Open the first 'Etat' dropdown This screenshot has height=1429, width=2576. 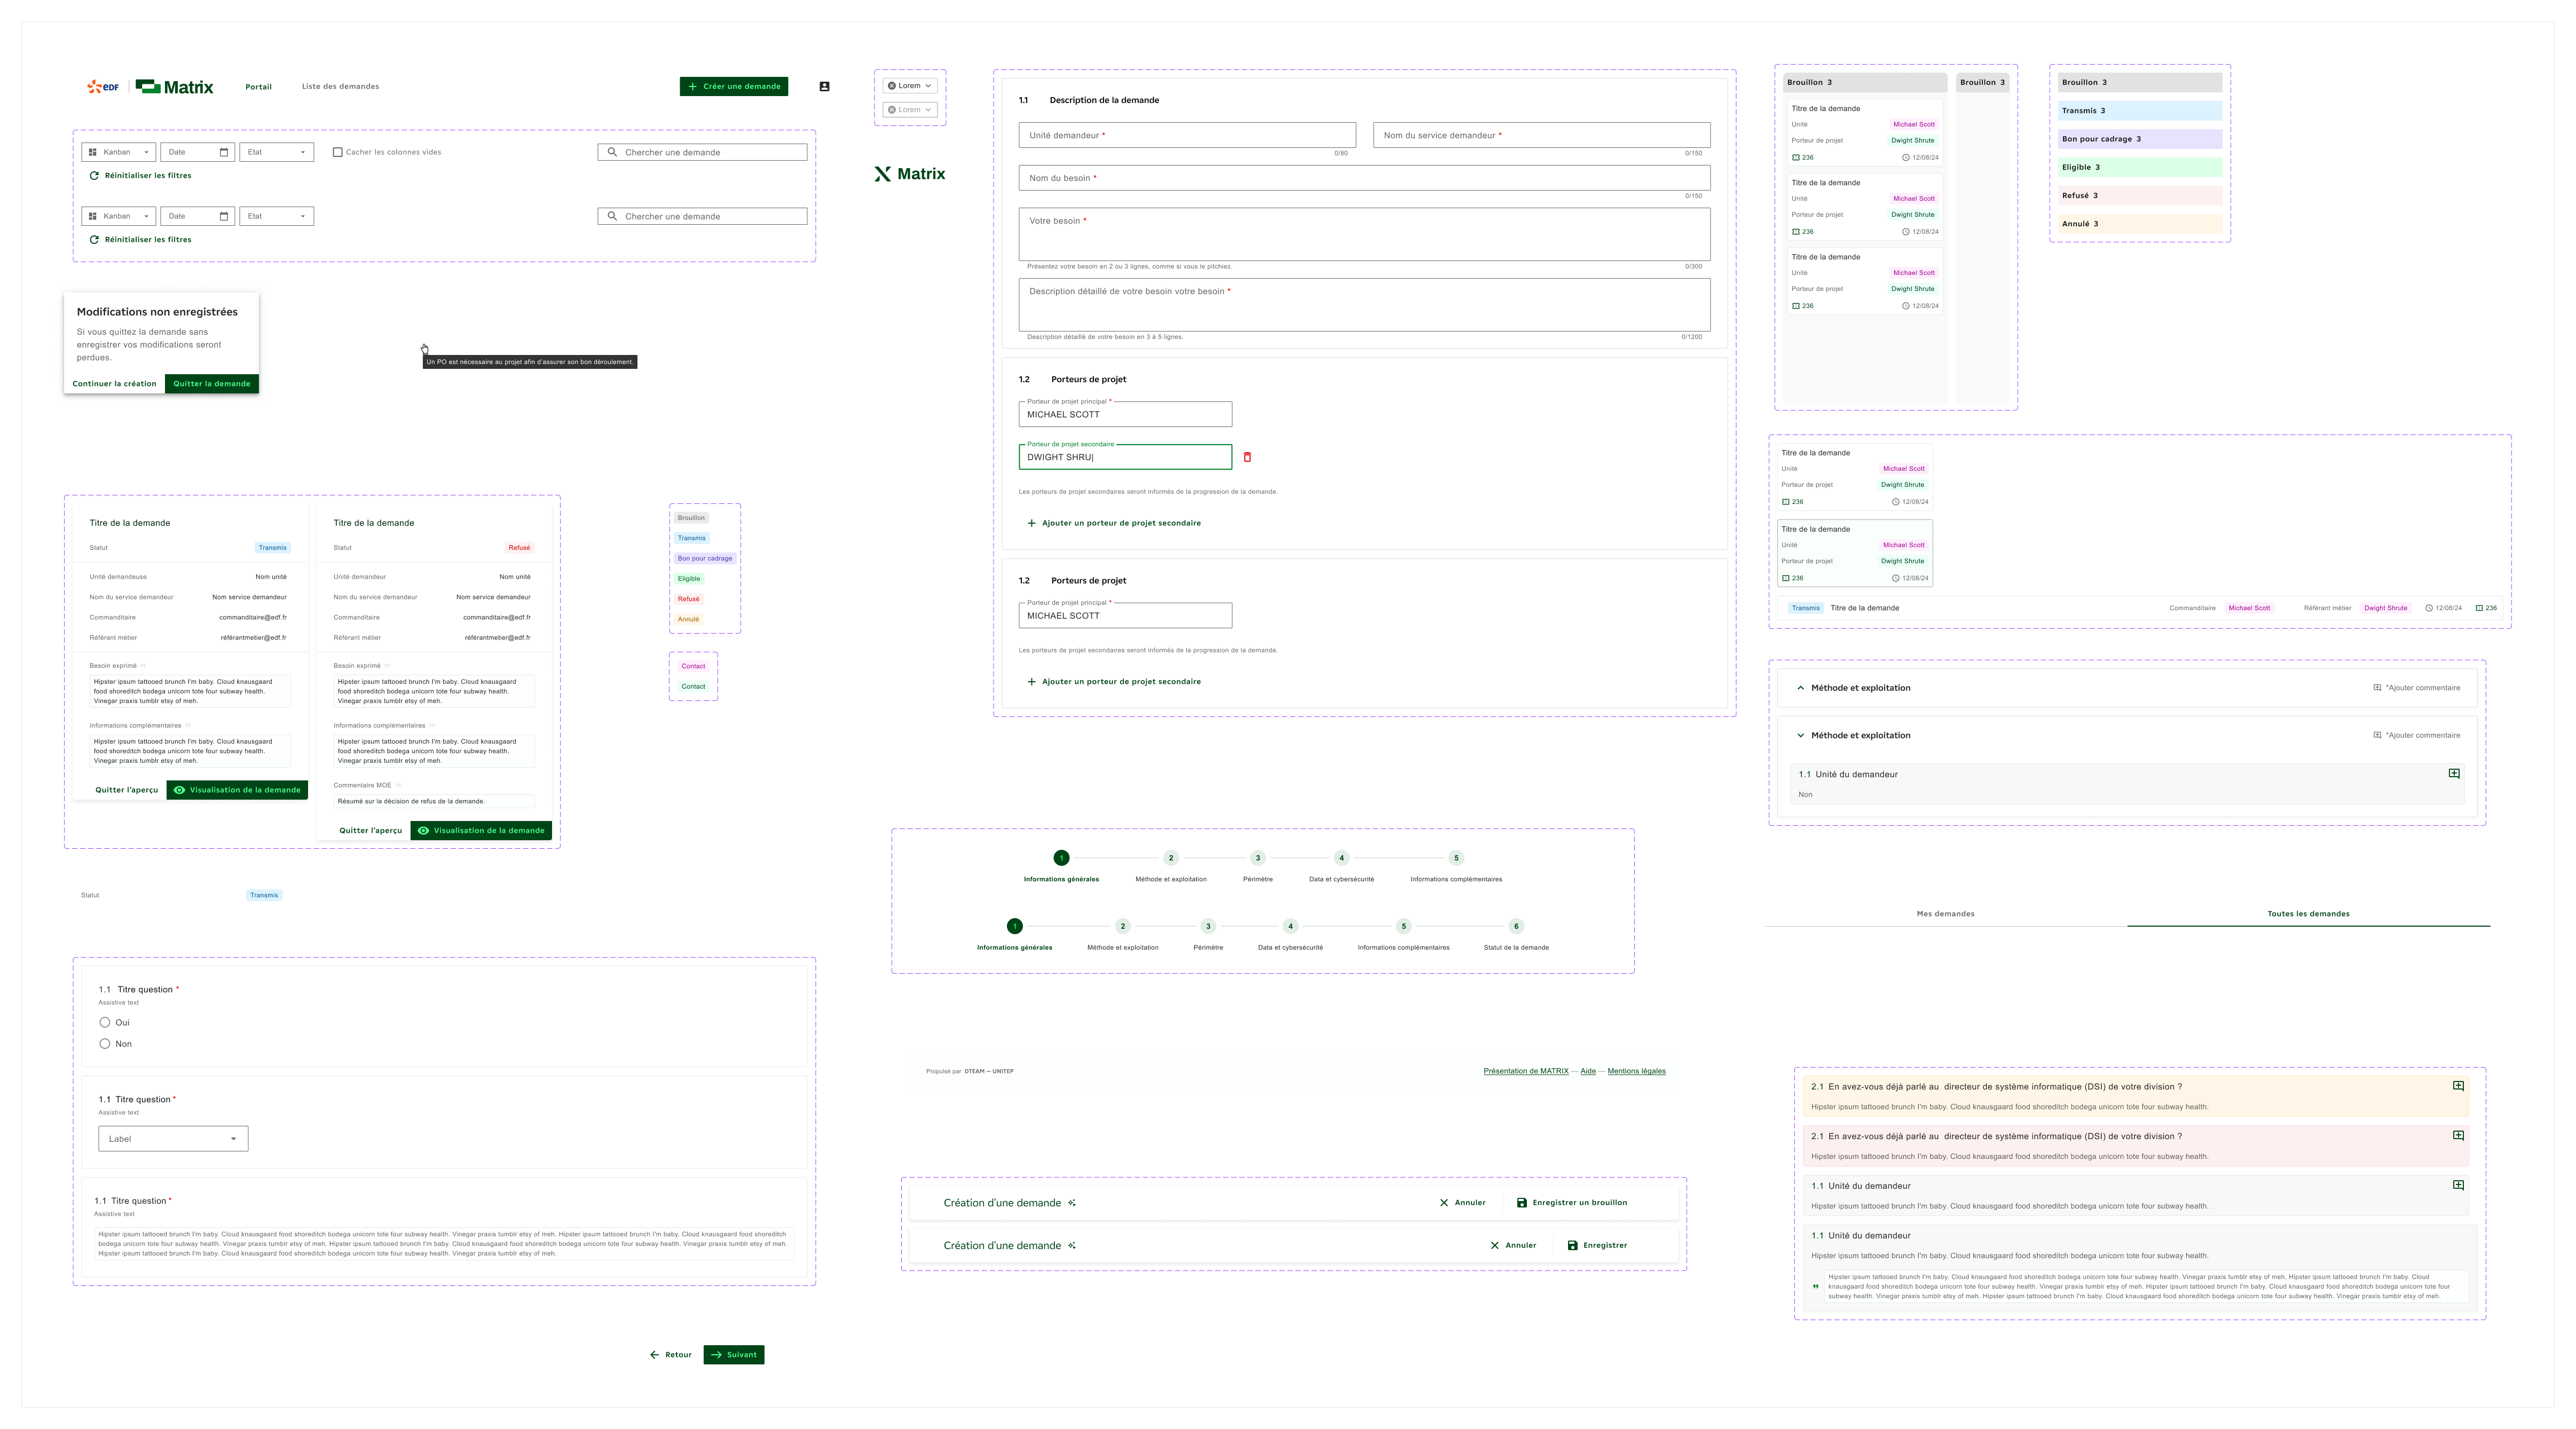277,152
